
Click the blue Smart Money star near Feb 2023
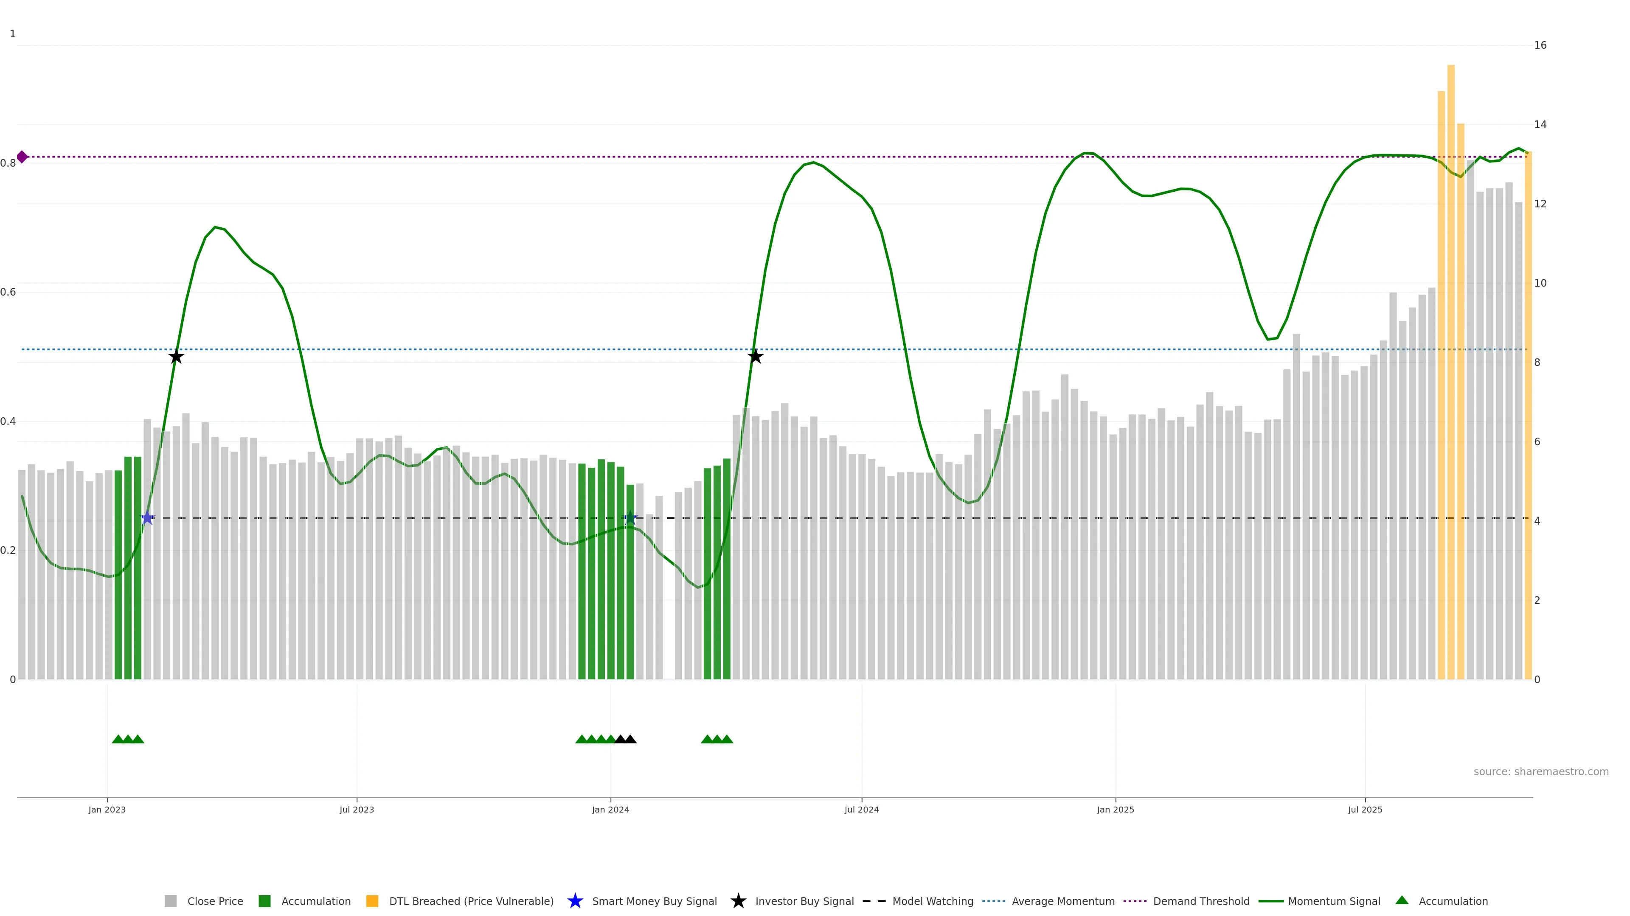(147, 518)
